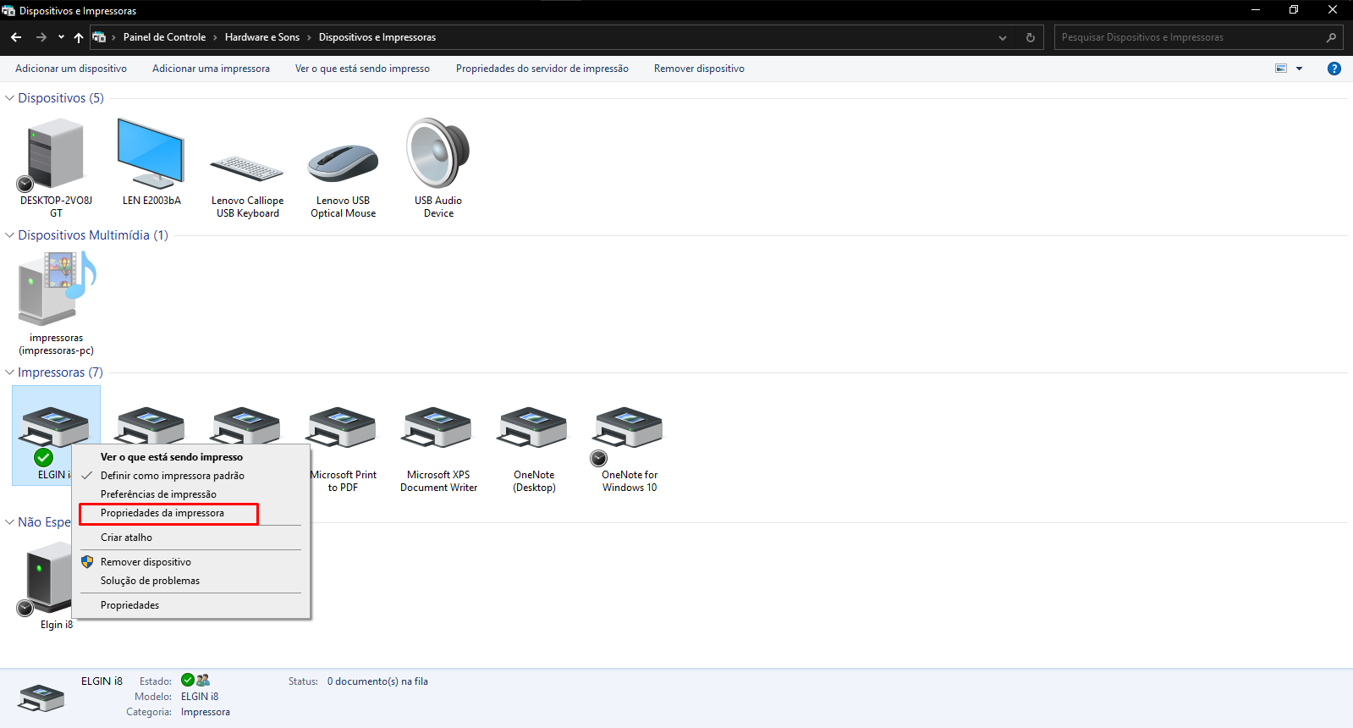Choose 'Propriedades da impressora' from context menu
Screen dimensions: 1353x728
(162, 513)
